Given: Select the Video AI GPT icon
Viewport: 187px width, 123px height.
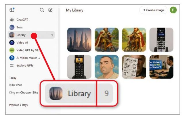Looking at the screenshot, I should pyautogui.click(x=12, y=42).
